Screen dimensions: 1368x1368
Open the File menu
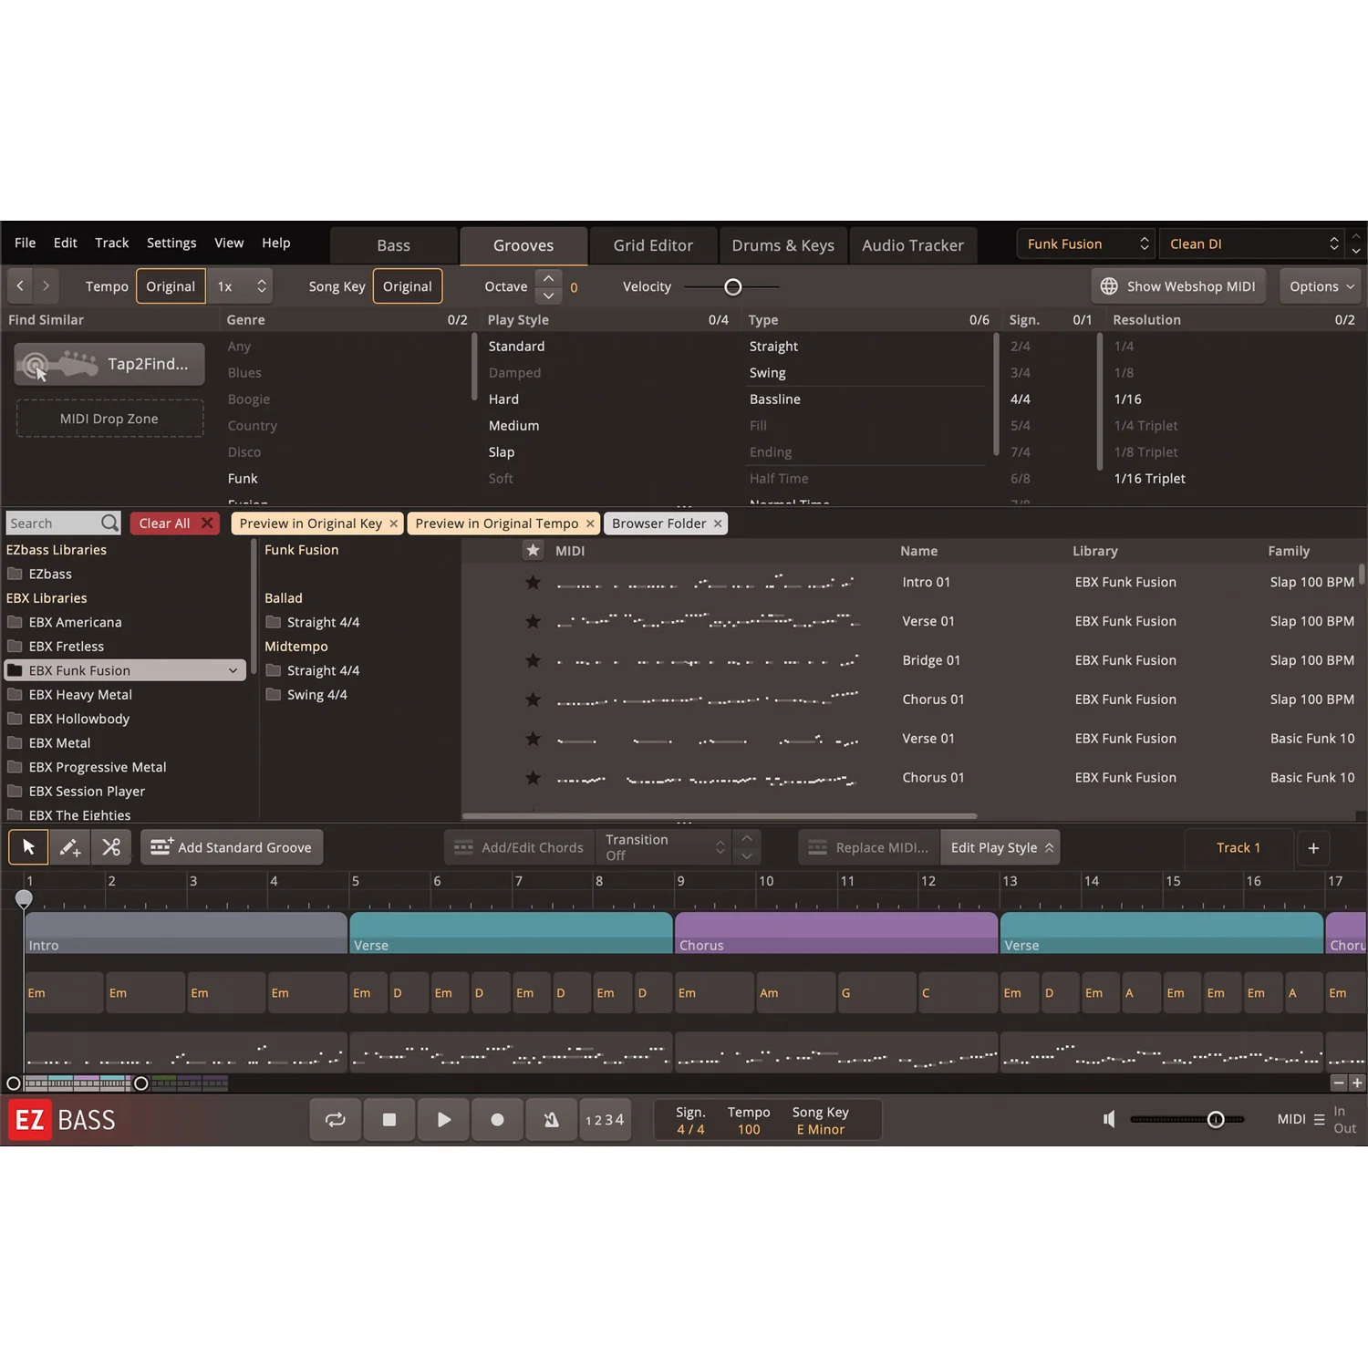point(26,243)
